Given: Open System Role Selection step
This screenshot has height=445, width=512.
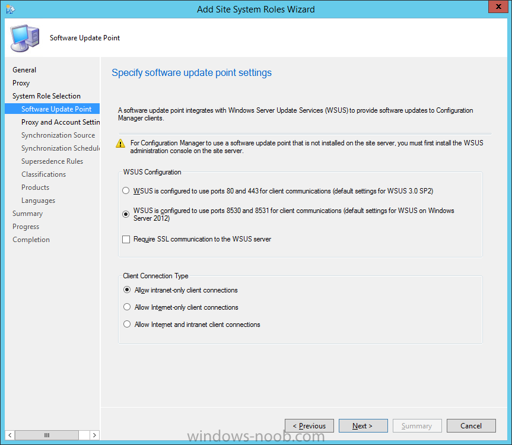Looking at the screenshot, I should (46, 96).
